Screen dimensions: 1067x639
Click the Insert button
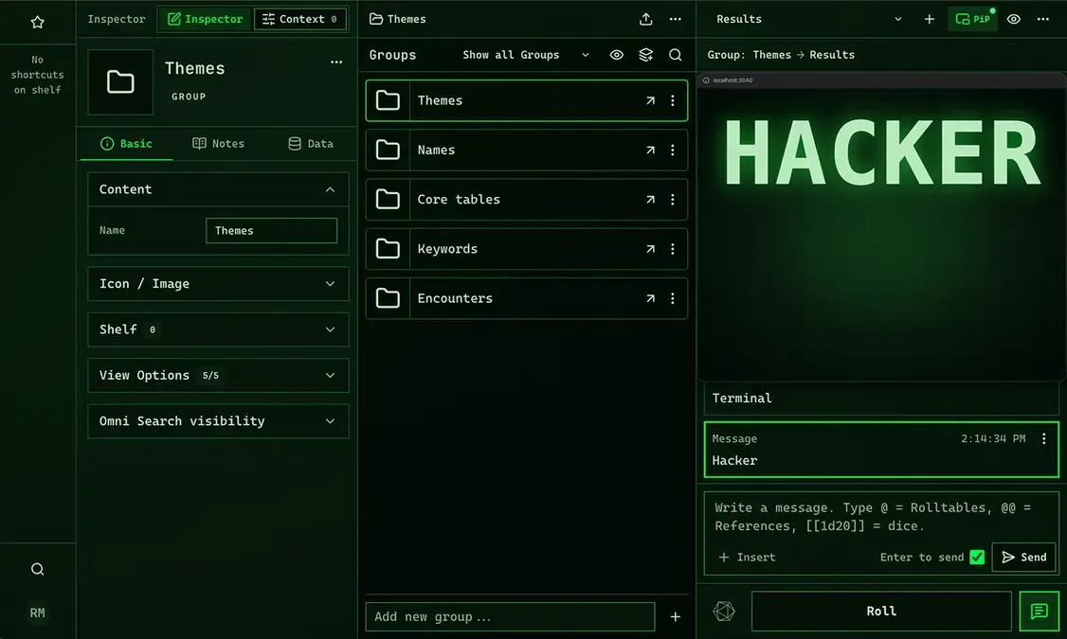click(x=747, y=558)
